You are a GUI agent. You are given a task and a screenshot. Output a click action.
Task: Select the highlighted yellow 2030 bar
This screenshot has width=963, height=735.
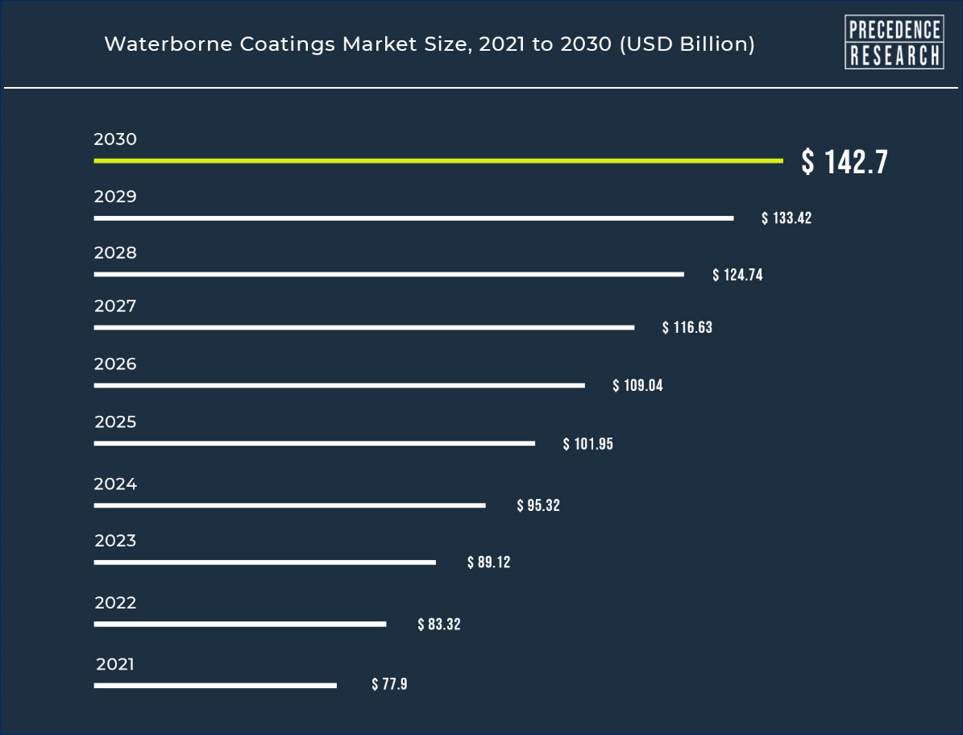coord(438,161)
